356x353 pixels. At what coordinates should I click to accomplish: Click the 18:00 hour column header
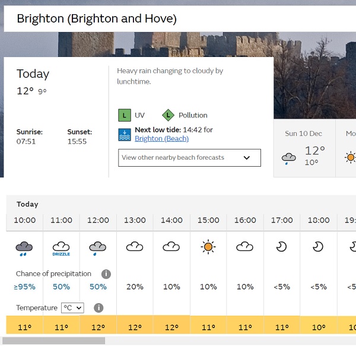coord(319,220)
